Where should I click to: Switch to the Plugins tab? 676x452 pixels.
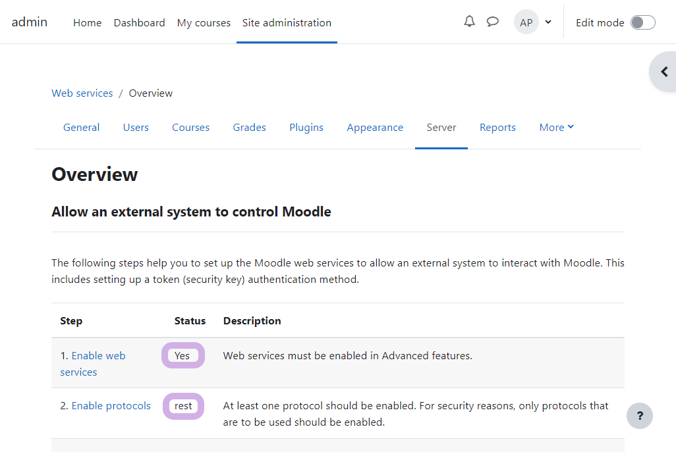pos(306,128)
